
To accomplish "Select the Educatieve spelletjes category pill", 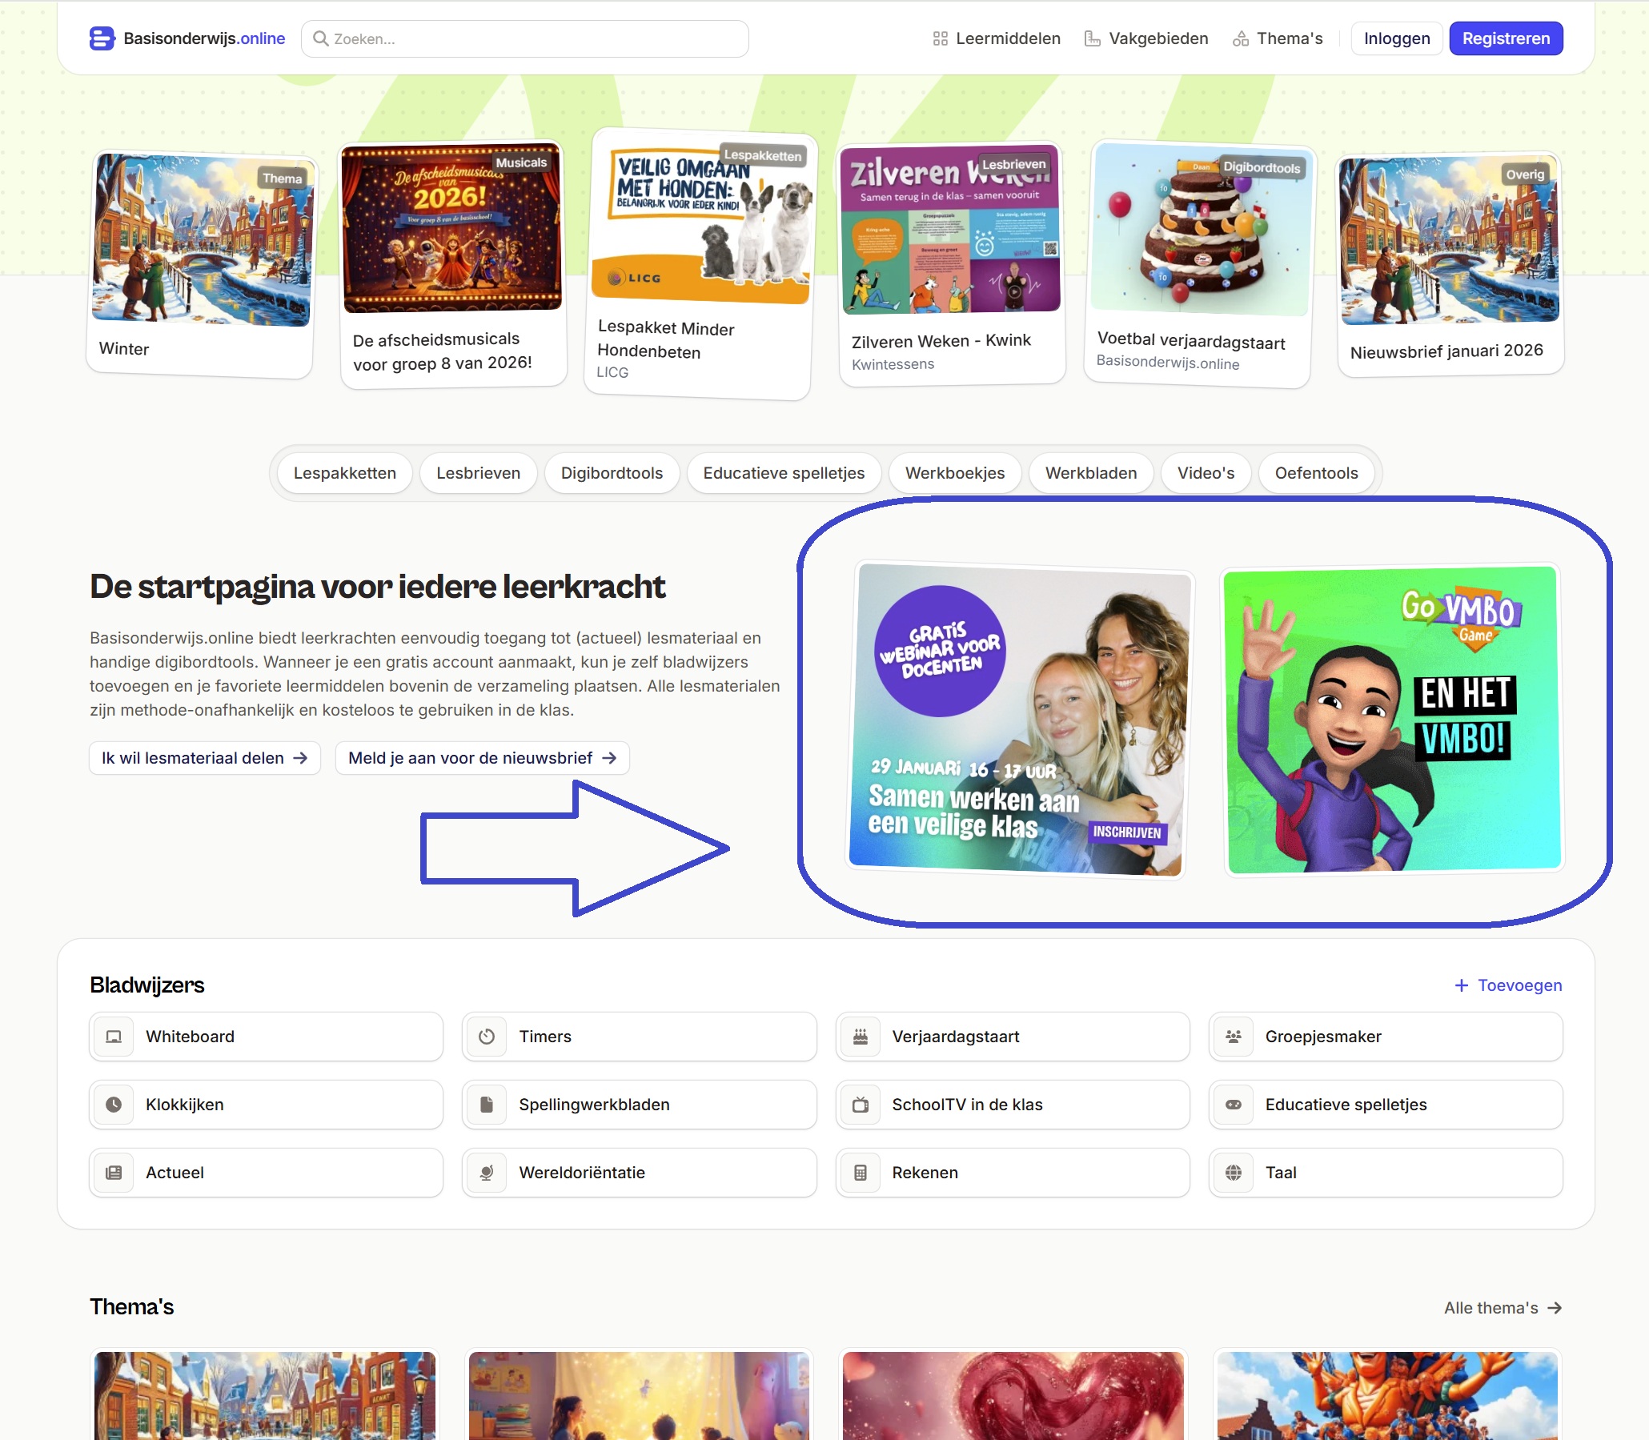I will [784, 473].
